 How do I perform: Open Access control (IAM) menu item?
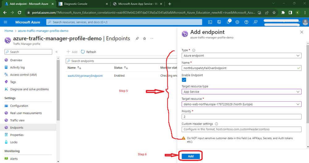click(x=24, y=75)
